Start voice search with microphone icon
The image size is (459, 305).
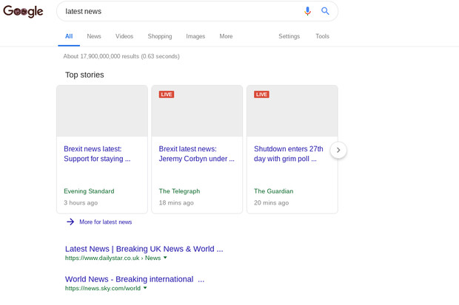pyautogui.click(x=307, y=11)
